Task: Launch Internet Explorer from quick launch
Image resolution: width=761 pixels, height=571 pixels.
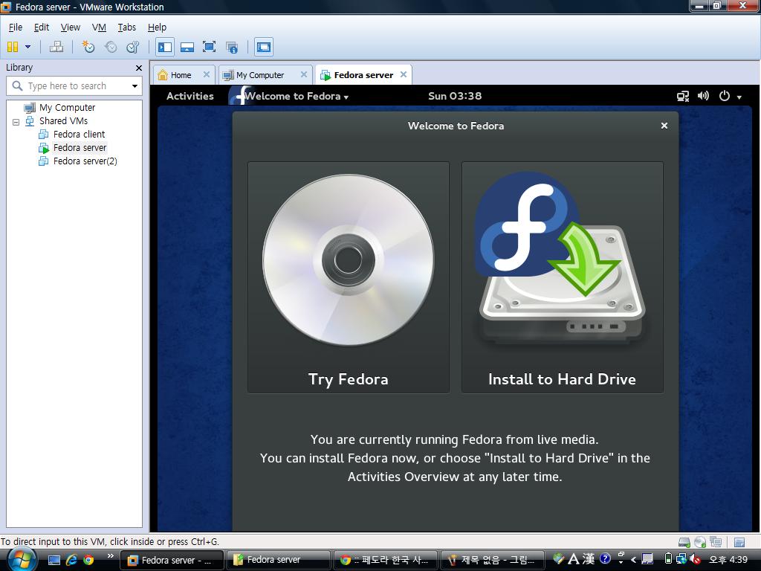Action: [x=71, y=561]
